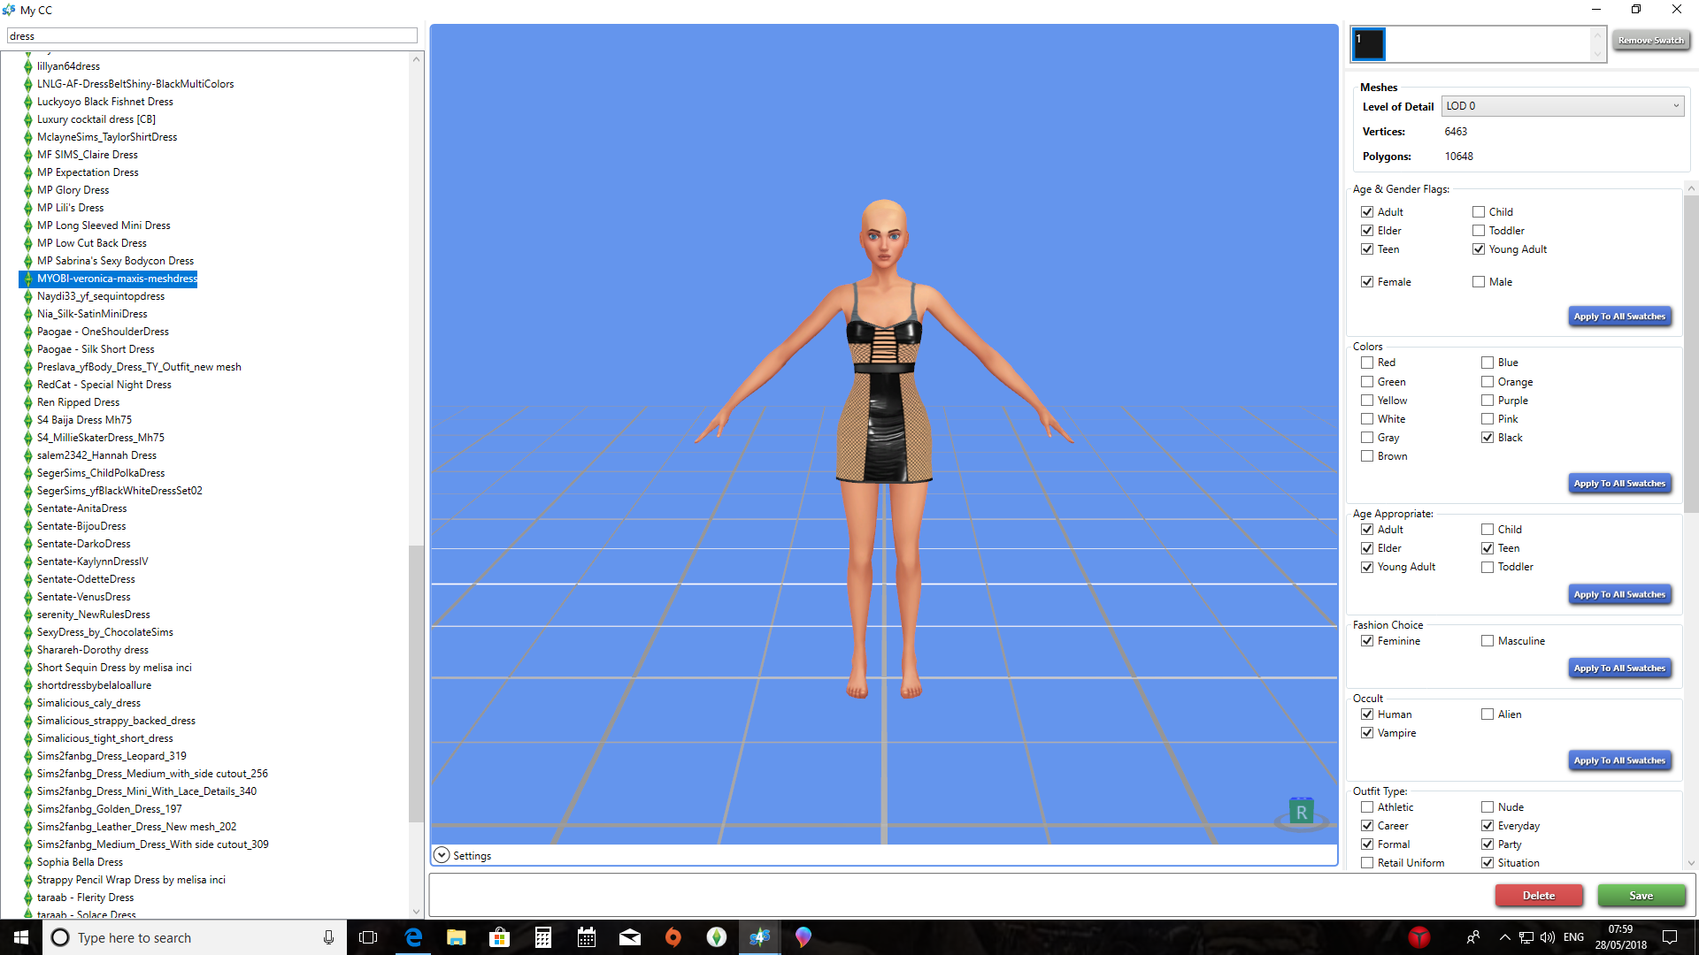Screen dimensions: 1699x955
Task: Click the plumbob icon beside lillyan64dress
Action: (x=27, y=66)
